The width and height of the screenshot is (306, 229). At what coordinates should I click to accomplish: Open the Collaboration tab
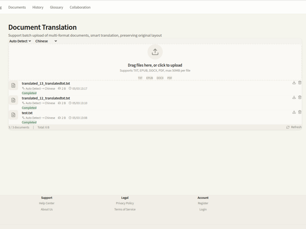pos(80,7)
